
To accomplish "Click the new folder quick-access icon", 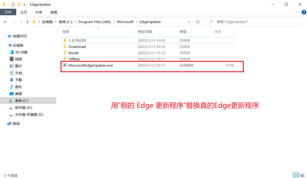I will pos(19,5).
